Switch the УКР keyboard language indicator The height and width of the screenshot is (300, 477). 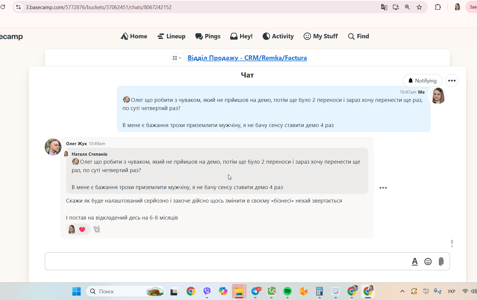452,291
